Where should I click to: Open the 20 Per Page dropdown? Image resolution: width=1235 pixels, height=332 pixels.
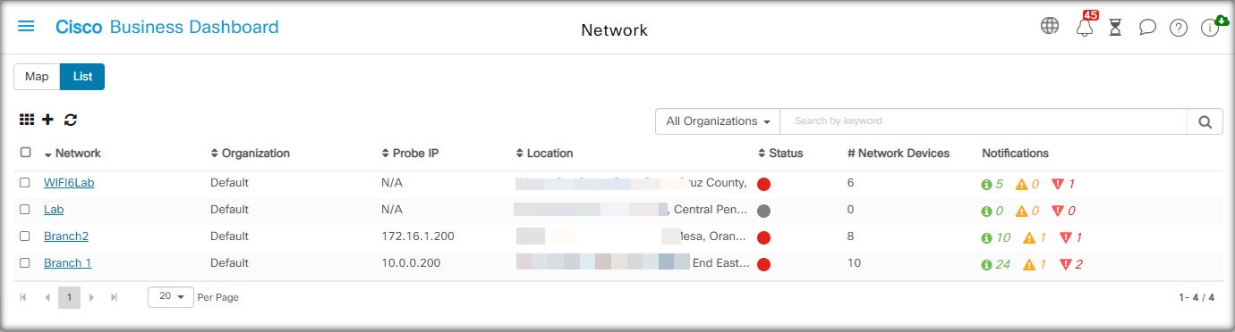(x=171, y=296)
